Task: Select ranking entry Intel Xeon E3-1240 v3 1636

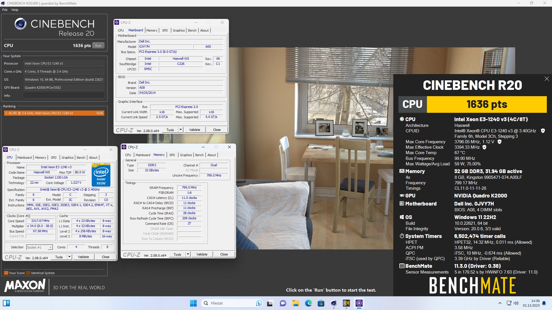Action: point(54,113)
